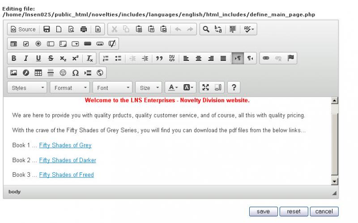
Task: Click the Select All icon
Action: 232,29
